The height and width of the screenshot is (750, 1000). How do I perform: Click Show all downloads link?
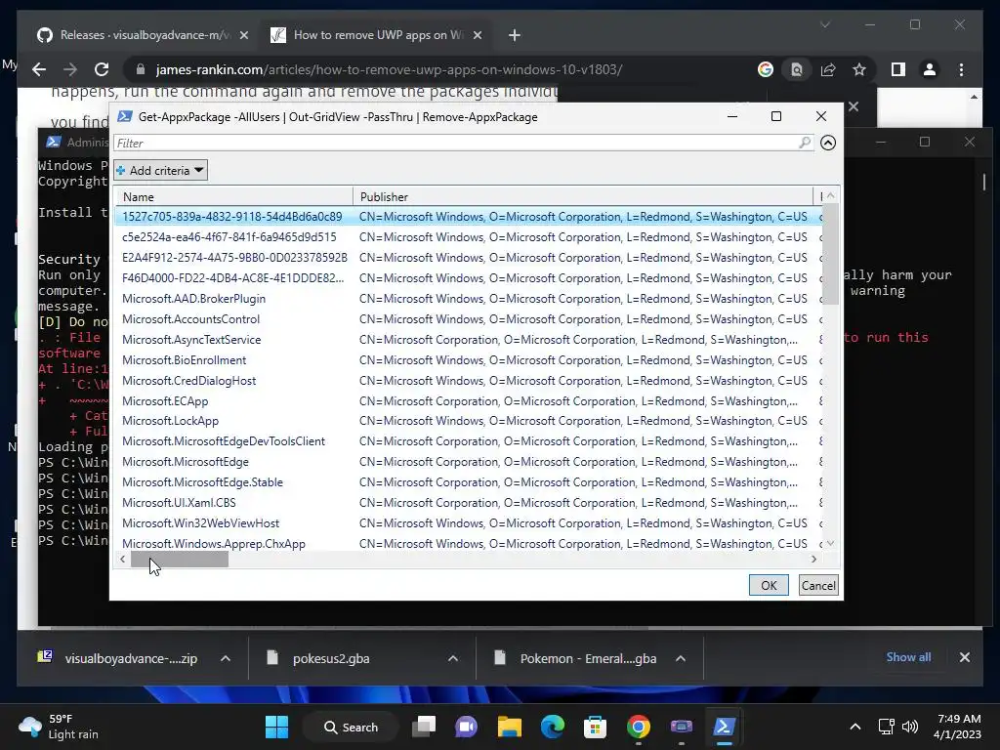908,657
